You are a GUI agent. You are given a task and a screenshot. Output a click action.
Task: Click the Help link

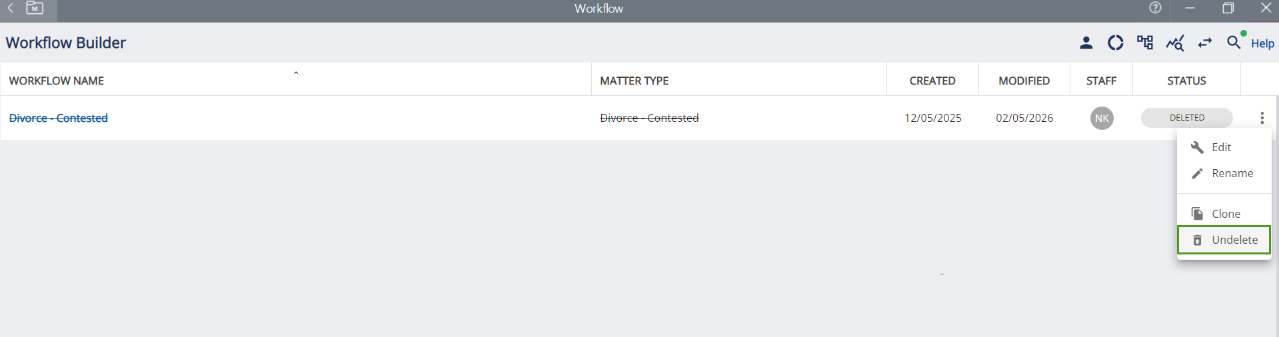pyautogui.click(x=1262, y=43)
